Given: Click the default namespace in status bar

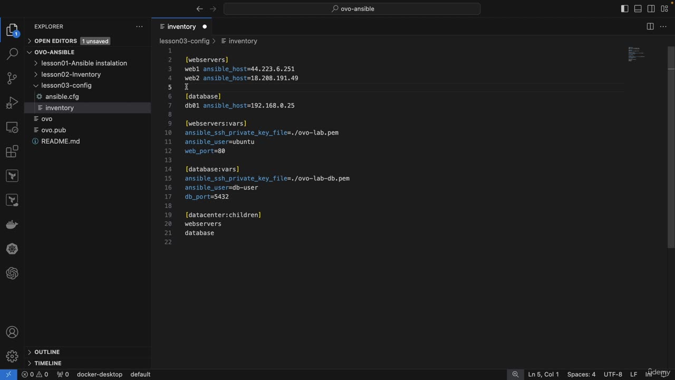Looking at the screenshot, I should (140, 374).
